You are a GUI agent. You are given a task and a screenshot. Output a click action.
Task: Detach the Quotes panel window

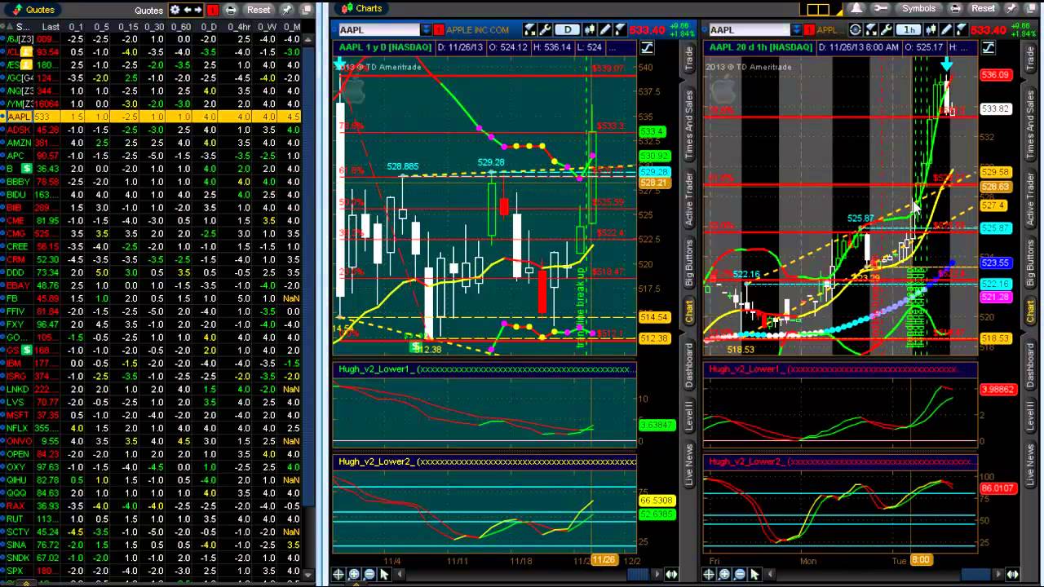307,10
